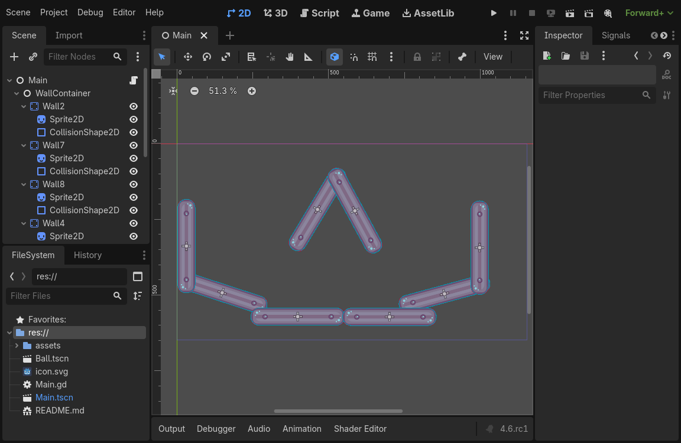Lock the selected node
The width and height of the screenshot is (681, 443).
coord(417,57)
